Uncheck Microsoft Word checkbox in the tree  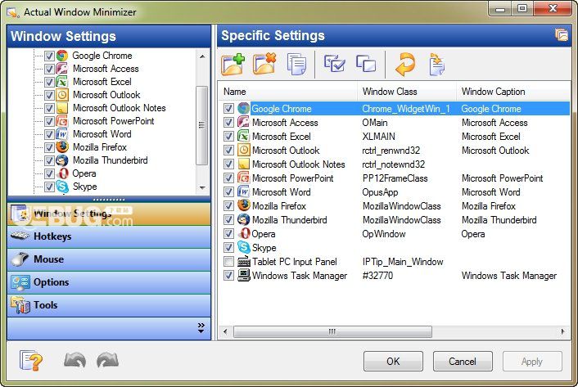49,134
